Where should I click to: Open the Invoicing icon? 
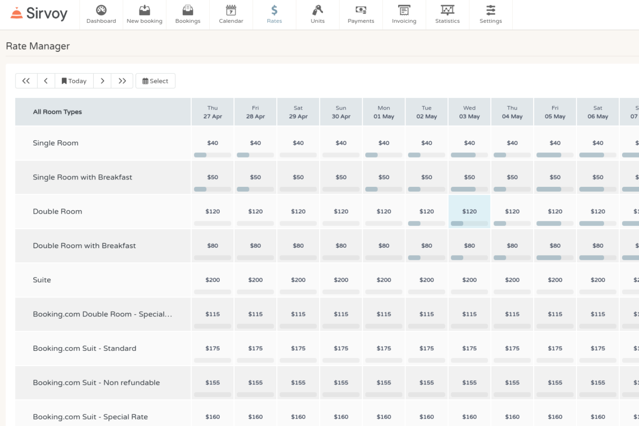tap(404, 10)
